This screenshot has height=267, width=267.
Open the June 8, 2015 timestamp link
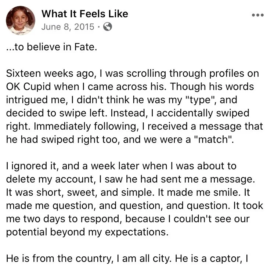[x=68, y=27]
